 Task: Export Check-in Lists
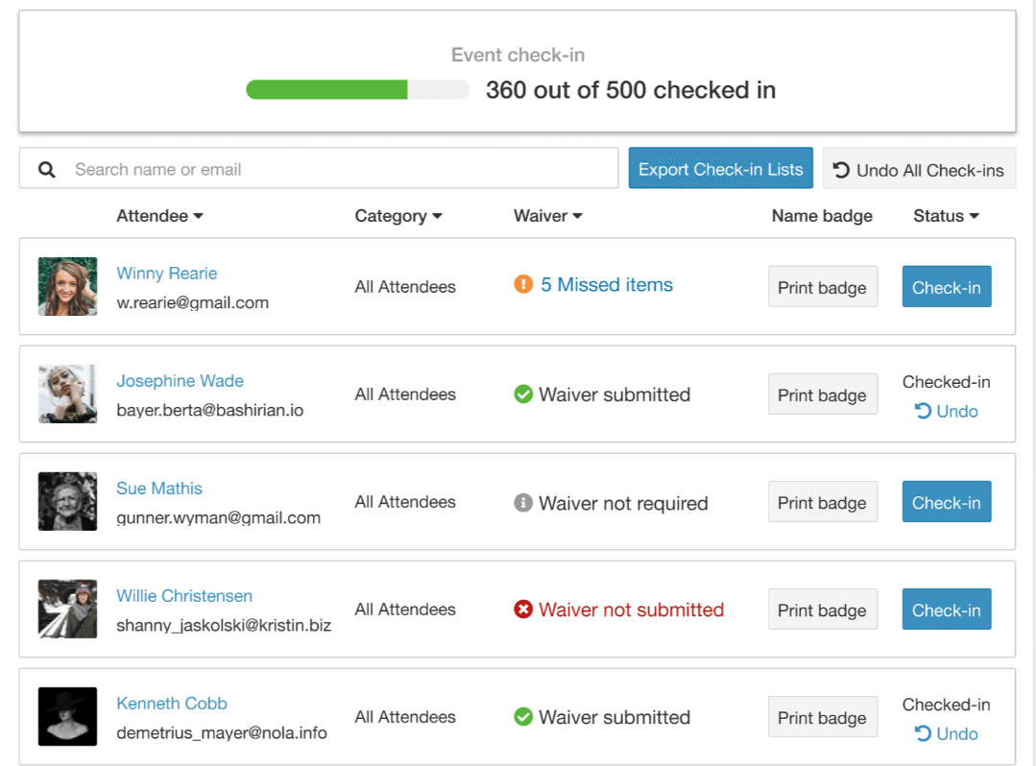pyautogui.click(x=720, y=169)
